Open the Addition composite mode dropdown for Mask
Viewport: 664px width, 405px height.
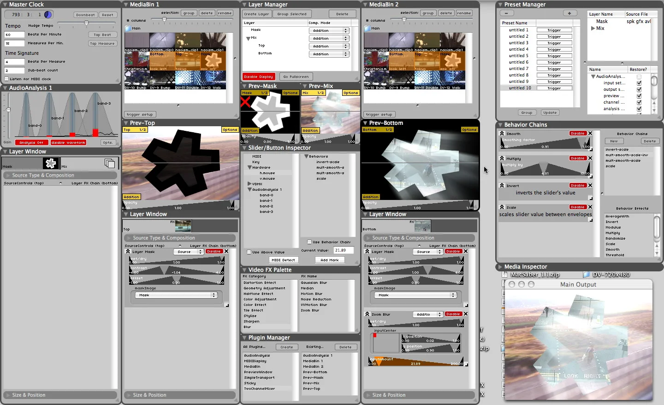click(x=329, y=30)
